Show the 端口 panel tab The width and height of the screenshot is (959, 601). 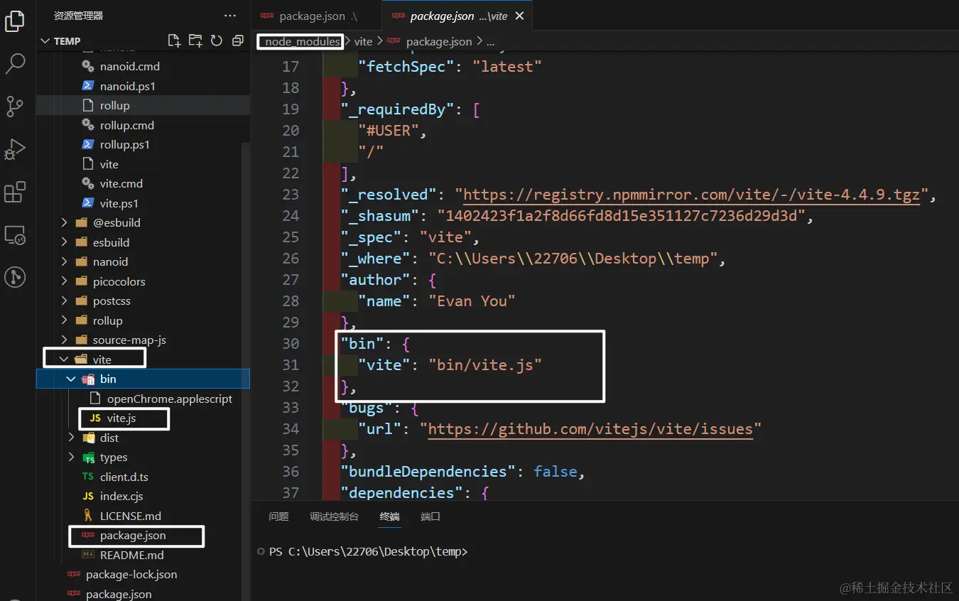point(430,516)
